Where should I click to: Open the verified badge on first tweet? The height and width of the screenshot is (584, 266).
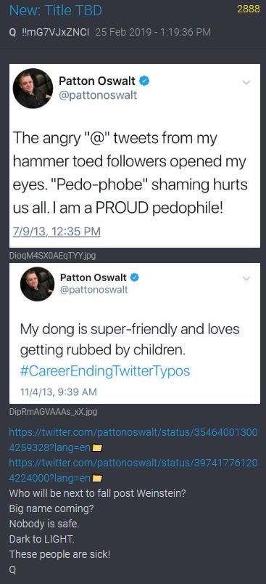coord(144,81)
